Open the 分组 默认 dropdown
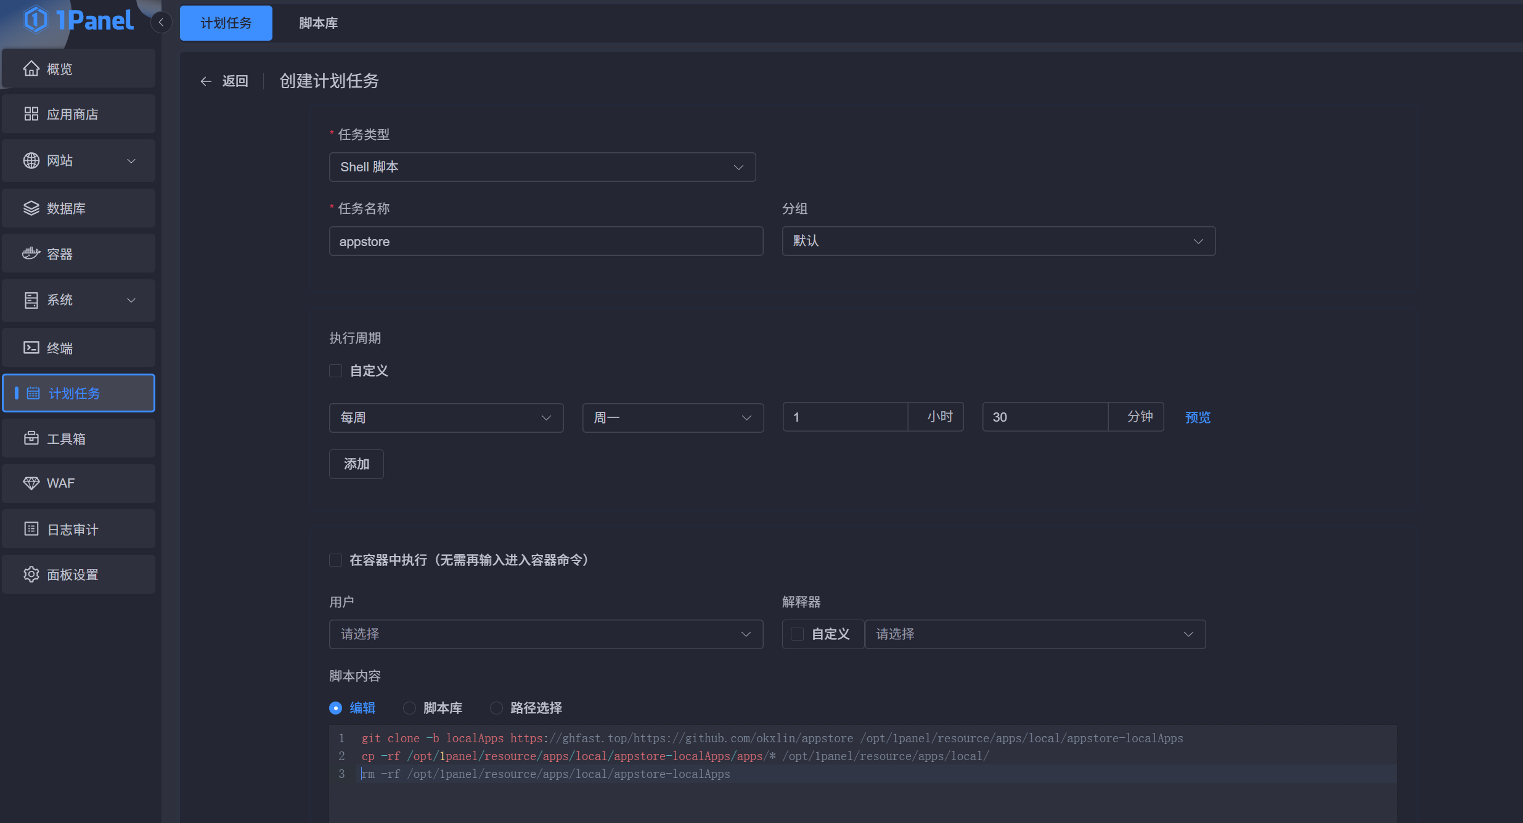 point(998,241)
